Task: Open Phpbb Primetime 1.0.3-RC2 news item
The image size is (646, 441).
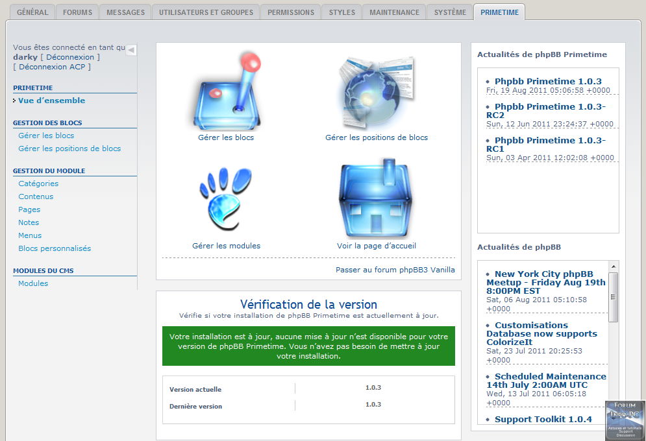Action: click(x=546, y=111)
